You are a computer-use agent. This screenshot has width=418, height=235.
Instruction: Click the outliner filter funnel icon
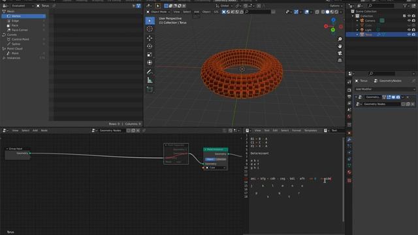405,6
